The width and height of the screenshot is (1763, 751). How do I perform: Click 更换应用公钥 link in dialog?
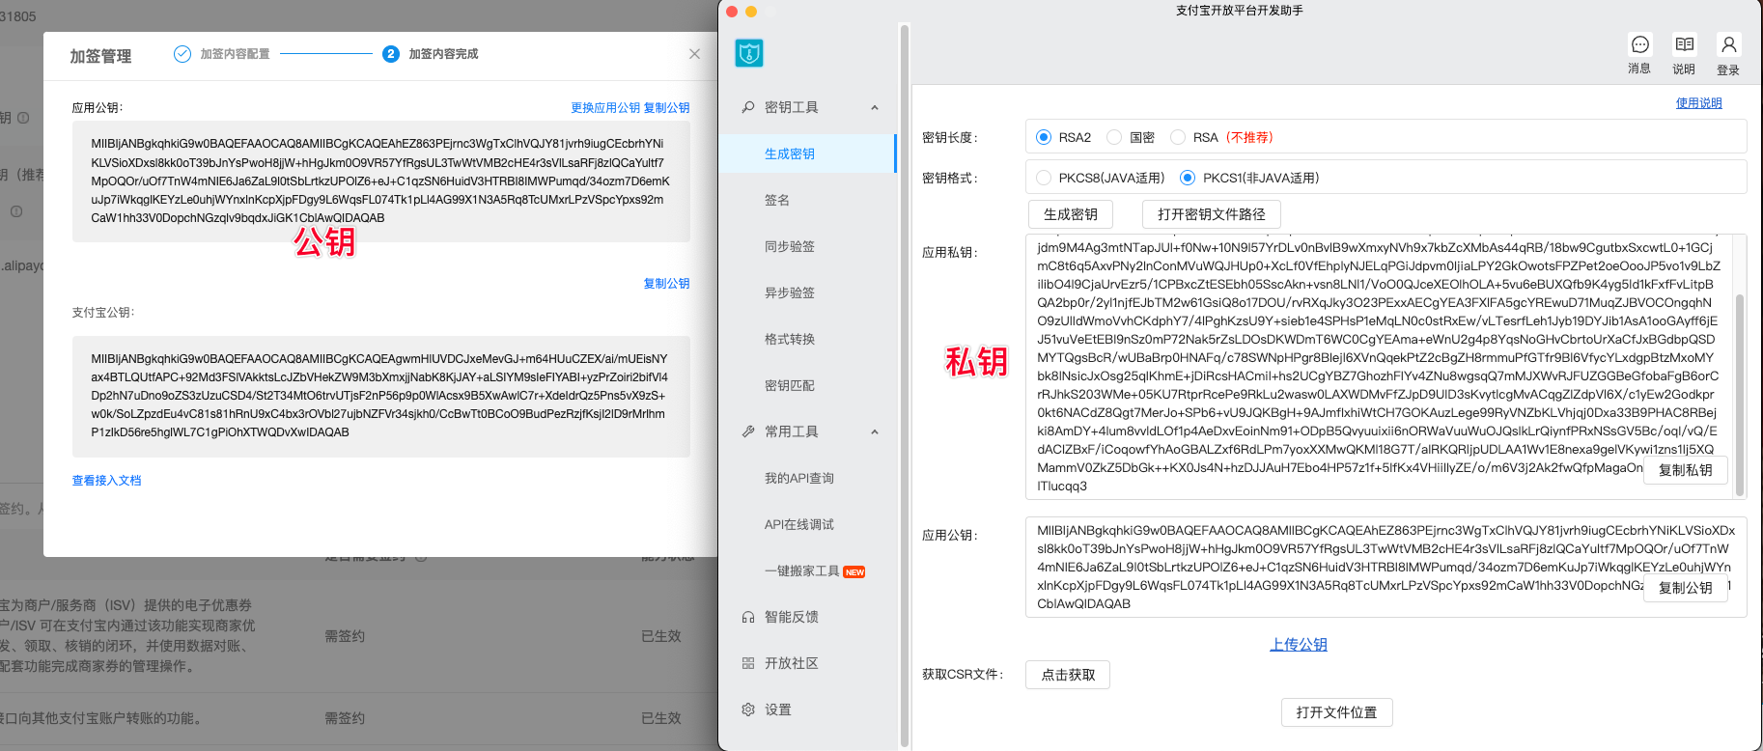coord(605,108)
